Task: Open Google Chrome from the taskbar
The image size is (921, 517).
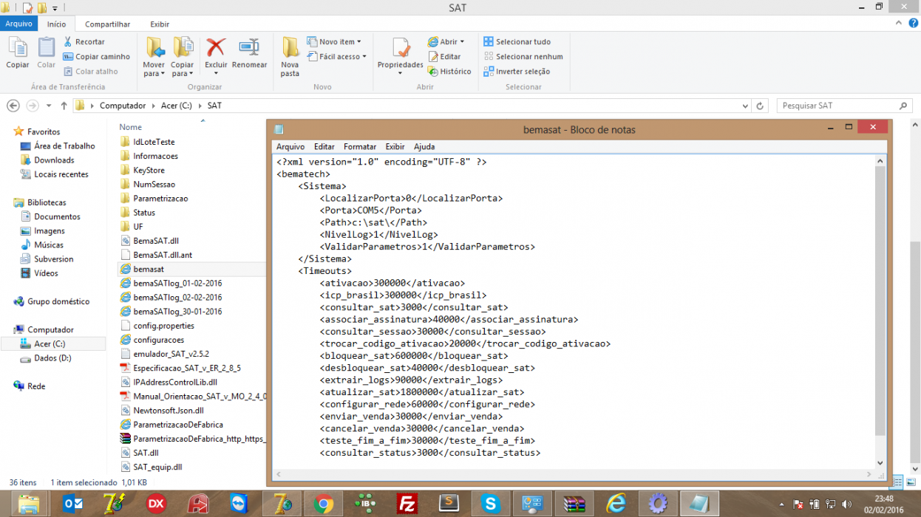Action: click(323, 504)
